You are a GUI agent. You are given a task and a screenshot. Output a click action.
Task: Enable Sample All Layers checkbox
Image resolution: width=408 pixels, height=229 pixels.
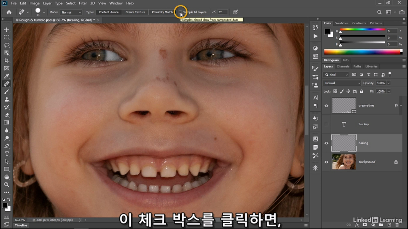[180, 12]
